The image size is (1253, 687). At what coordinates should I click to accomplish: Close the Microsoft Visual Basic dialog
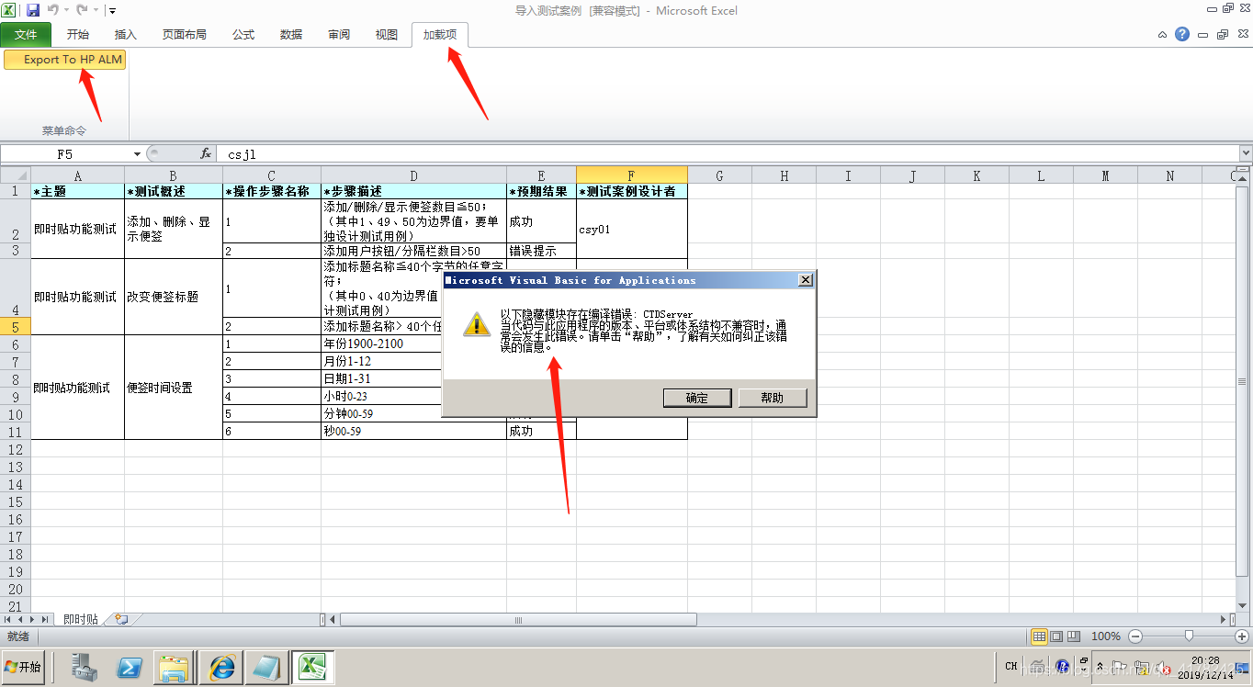tap(805, 280)
